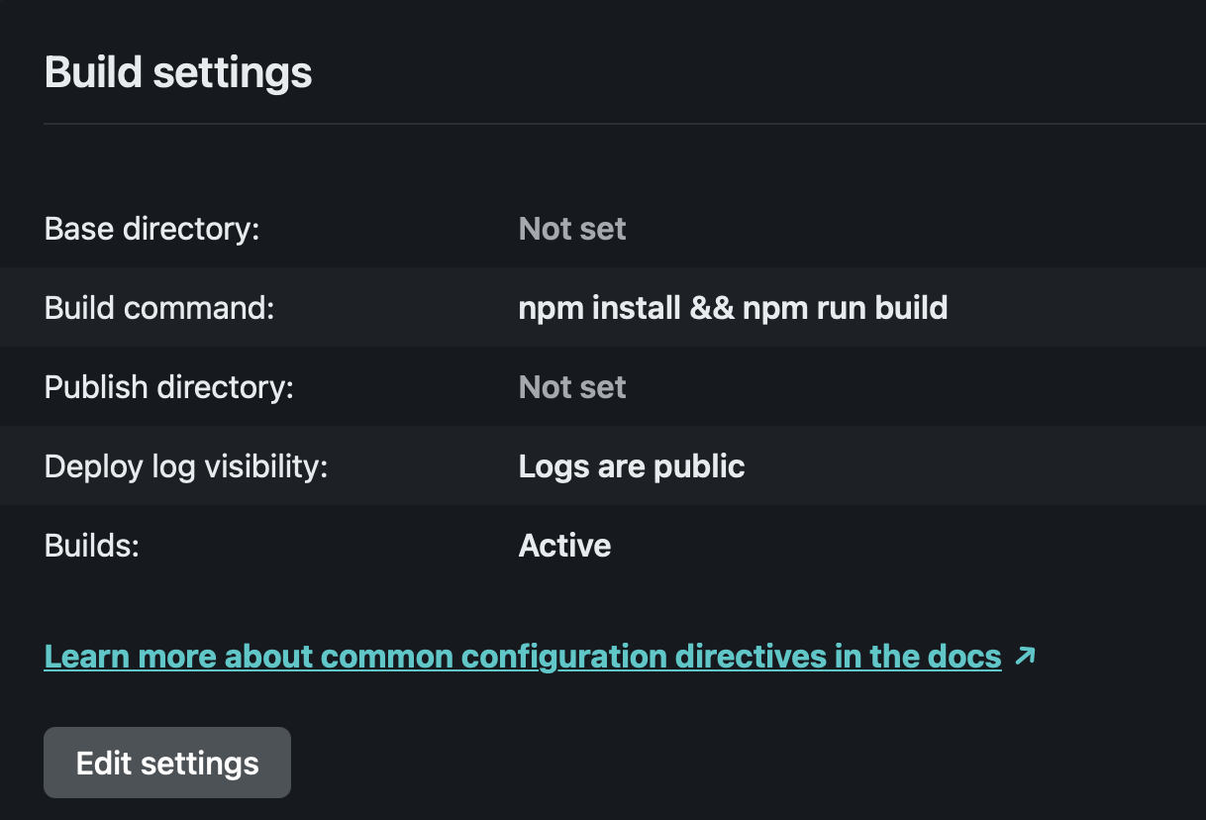
Task: Select the Deploy log visibility label
Action: (x=186, y=466)
